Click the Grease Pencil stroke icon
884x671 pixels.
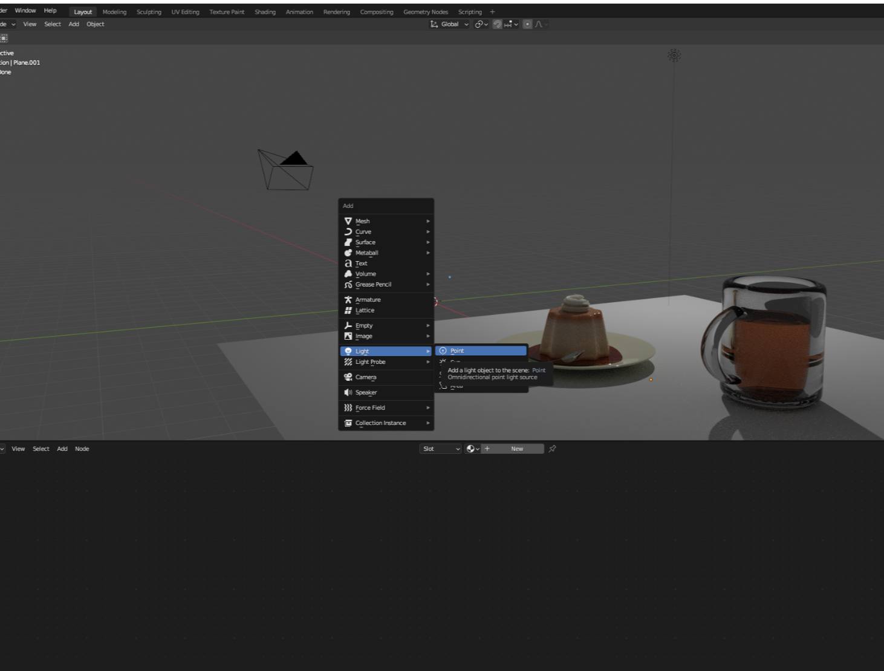click(348, 285)
